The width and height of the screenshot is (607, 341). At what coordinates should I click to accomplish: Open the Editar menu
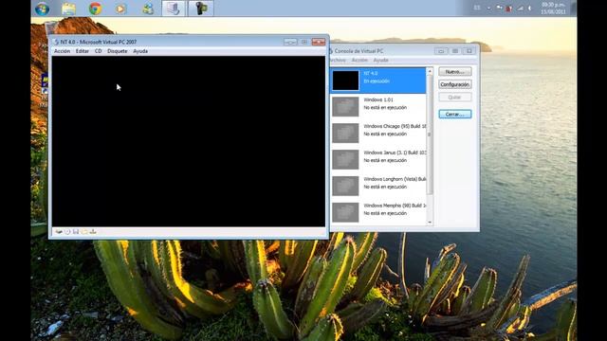click(x=83, y=51)
